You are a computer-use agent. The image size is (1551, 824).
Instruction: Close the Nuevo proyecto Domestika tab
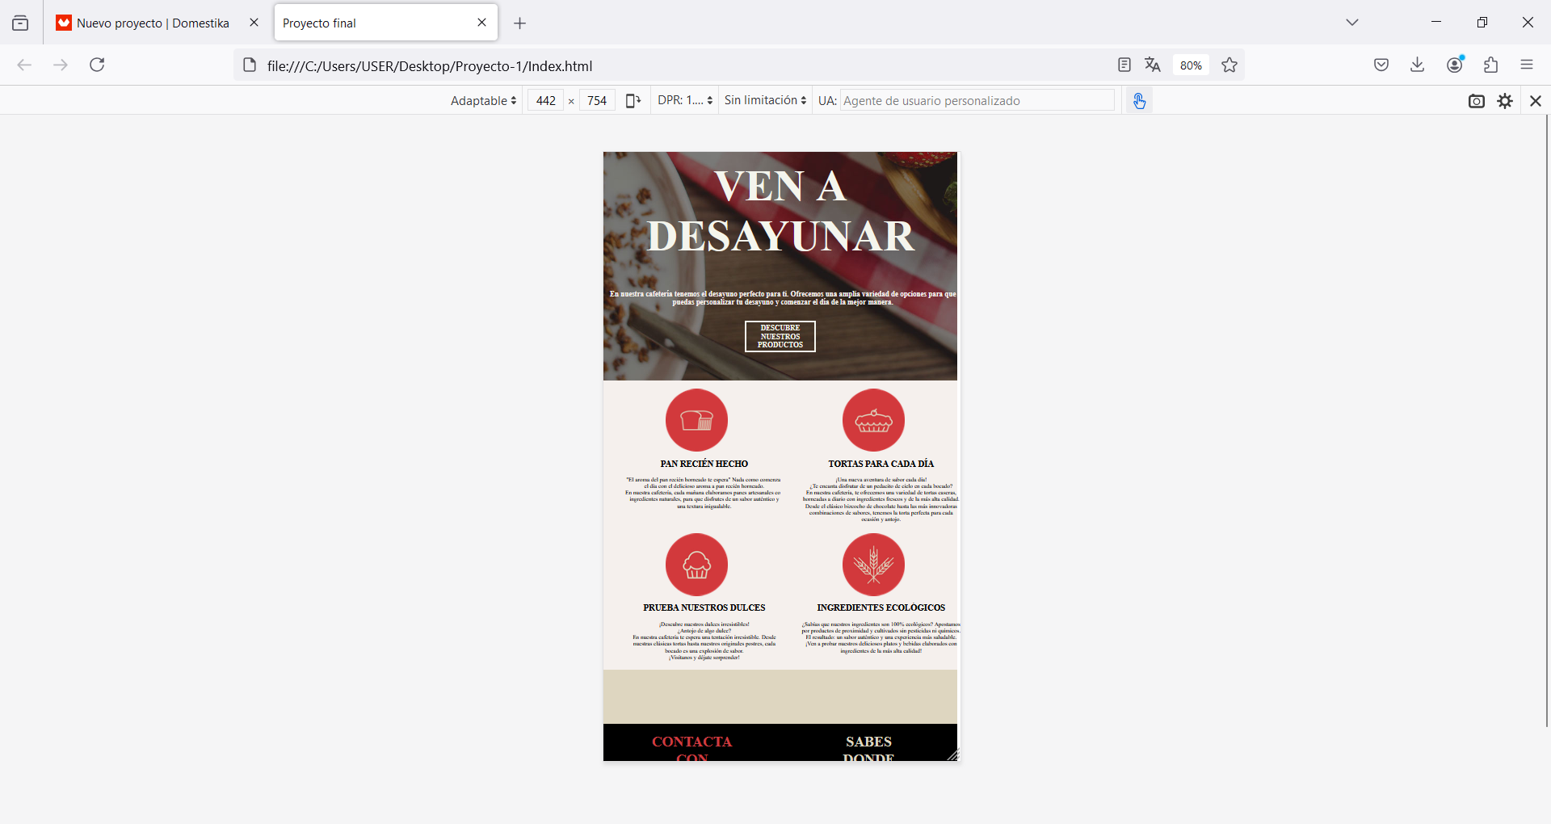254,23
